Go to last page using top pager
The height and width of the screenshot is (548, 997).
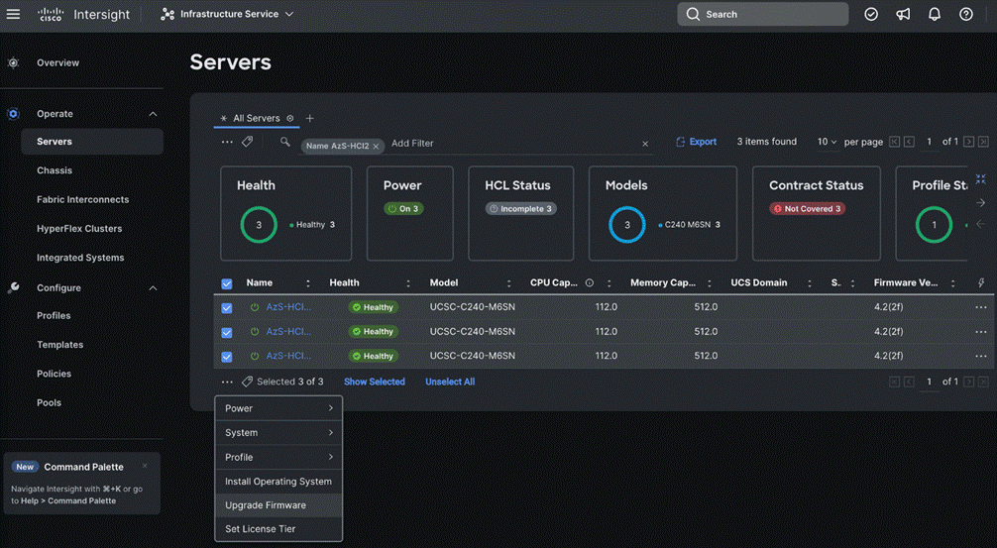point(984,142)
